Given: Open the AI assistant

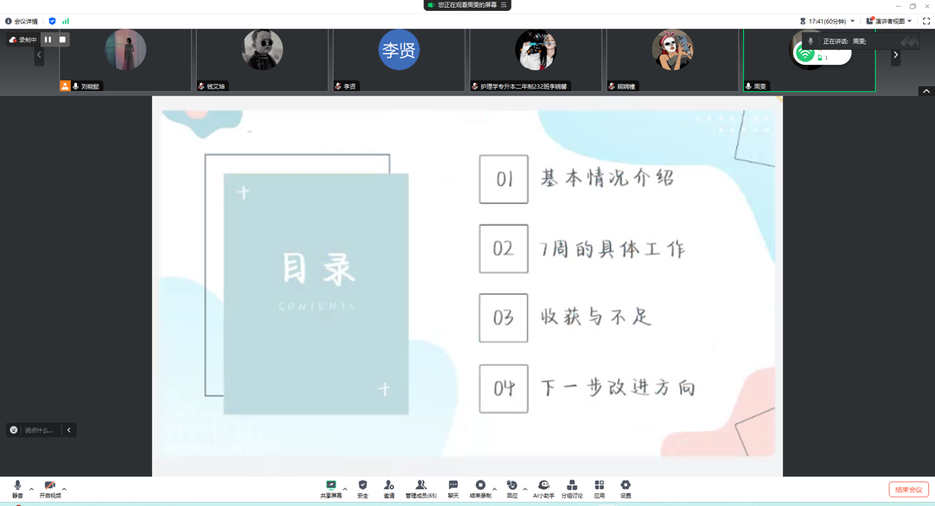Looking at the screenshot, I should click(x=544, y=488).
